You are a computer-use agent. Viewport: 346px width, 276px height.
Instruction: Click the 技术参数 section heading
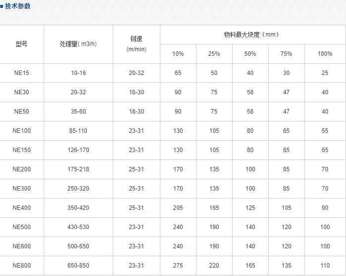coord(17,6)
